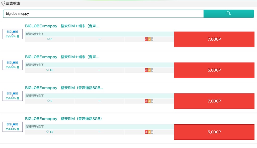This screenshot has height=148, width=257.
Task: Click the magnifier search button
Action: [x=229, y=14]
